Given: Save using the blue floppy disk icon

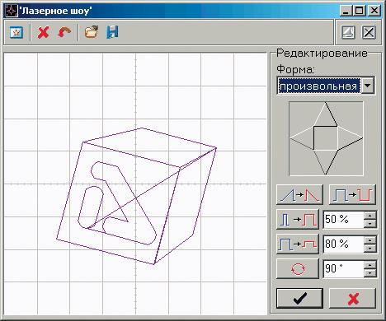Looking at the screenshot, I should (x=112, y=32).
